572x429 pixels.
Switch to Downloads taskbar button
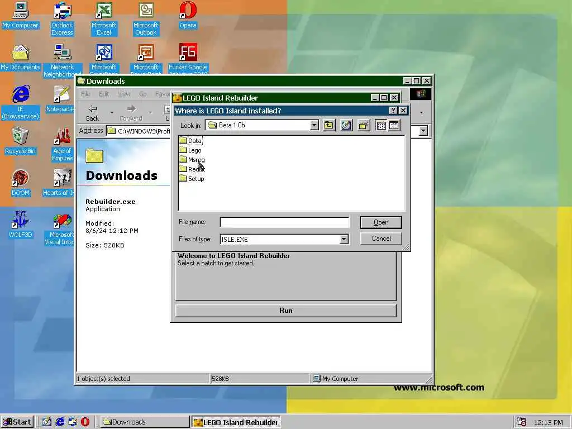tap(145, 422)
